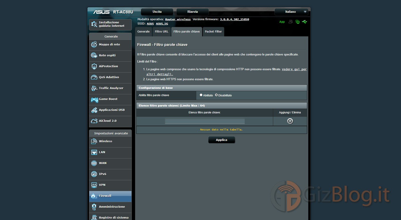Open Rete ospiti menu entry
The width and height of the screenshot is (401, 220).
tap(110, 55)
